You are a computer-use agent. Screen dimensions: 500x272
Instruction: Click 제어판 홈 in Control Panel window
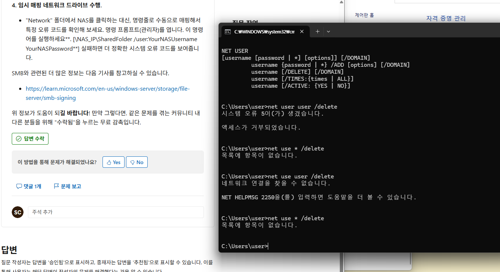[364, 15]
